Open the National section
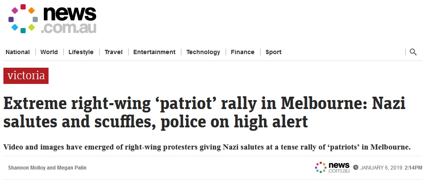This screenshot has height=184, width=430. click(x=17, y=52)
